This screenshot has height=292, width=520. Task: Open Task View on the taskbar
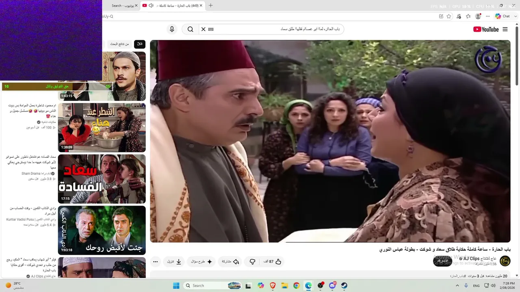tap(248, 286)
